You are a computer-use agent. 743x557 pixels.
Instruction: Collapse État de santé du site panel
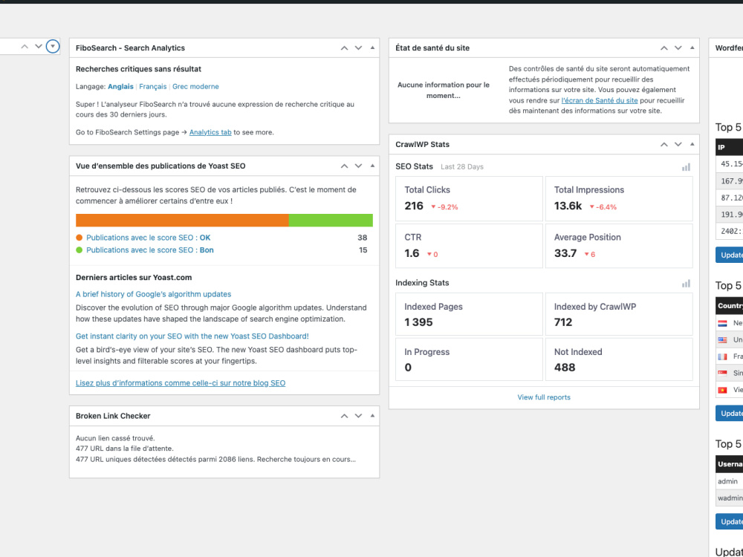tap(692, 48)
